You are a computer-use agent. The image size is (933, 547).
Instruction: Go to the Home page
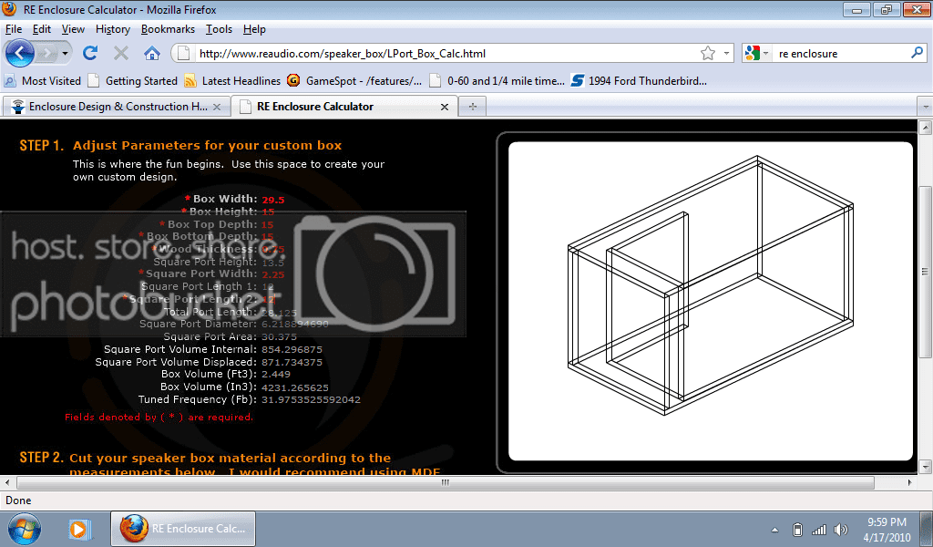coord(152,54)
